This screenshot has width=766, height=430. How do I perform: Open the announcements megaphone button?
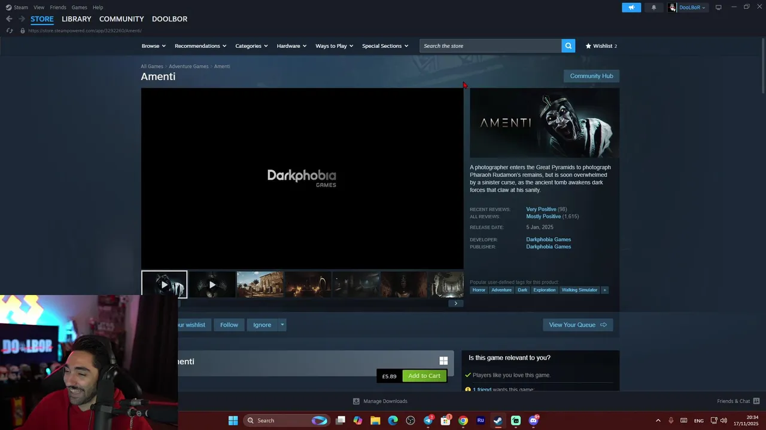click(x=631, y=7)
